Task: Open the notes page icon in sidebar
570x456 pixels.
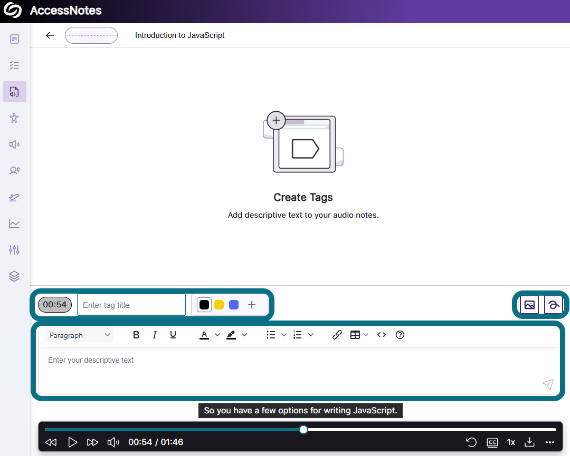Action: 15,39
